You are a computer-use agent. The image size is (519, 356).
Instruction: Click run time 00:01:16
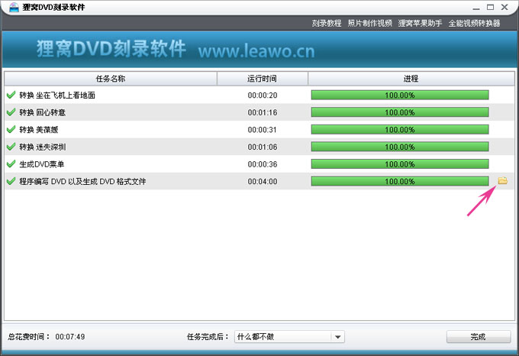[263, 112]
